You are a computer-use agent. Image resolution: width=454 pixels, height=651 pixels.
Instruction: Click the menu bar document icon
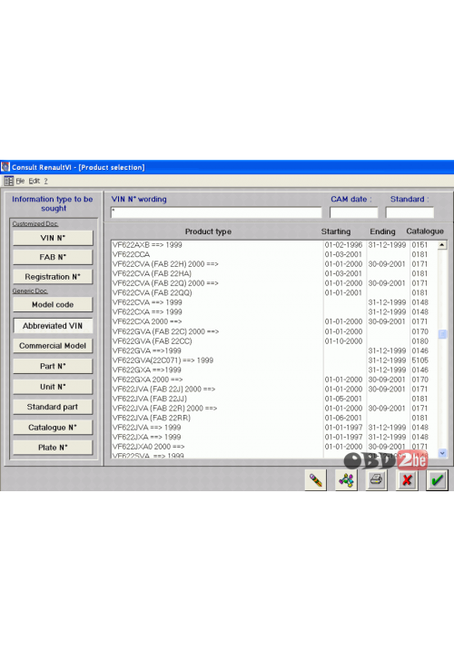(x=8, y=181)
